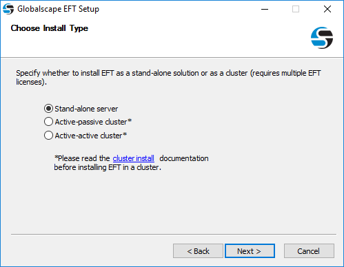
Task: Click the 'Active-active cluster*' label text
Action: 91,136
